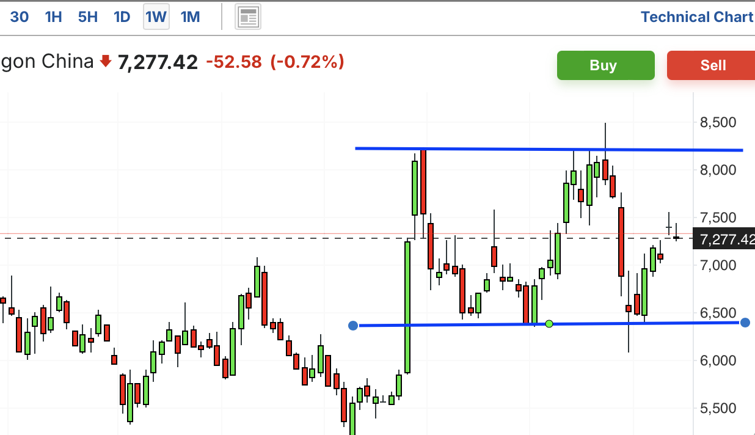Select the 1W weekly timeframe
Image resolution: width=755 pixels, height=435 pixels.
[156, 17]
